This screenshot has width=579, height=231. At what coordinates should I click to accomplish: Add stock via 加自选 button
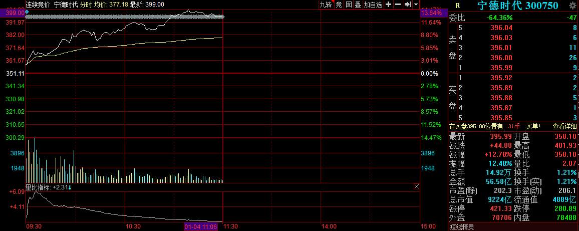(373, 5)
